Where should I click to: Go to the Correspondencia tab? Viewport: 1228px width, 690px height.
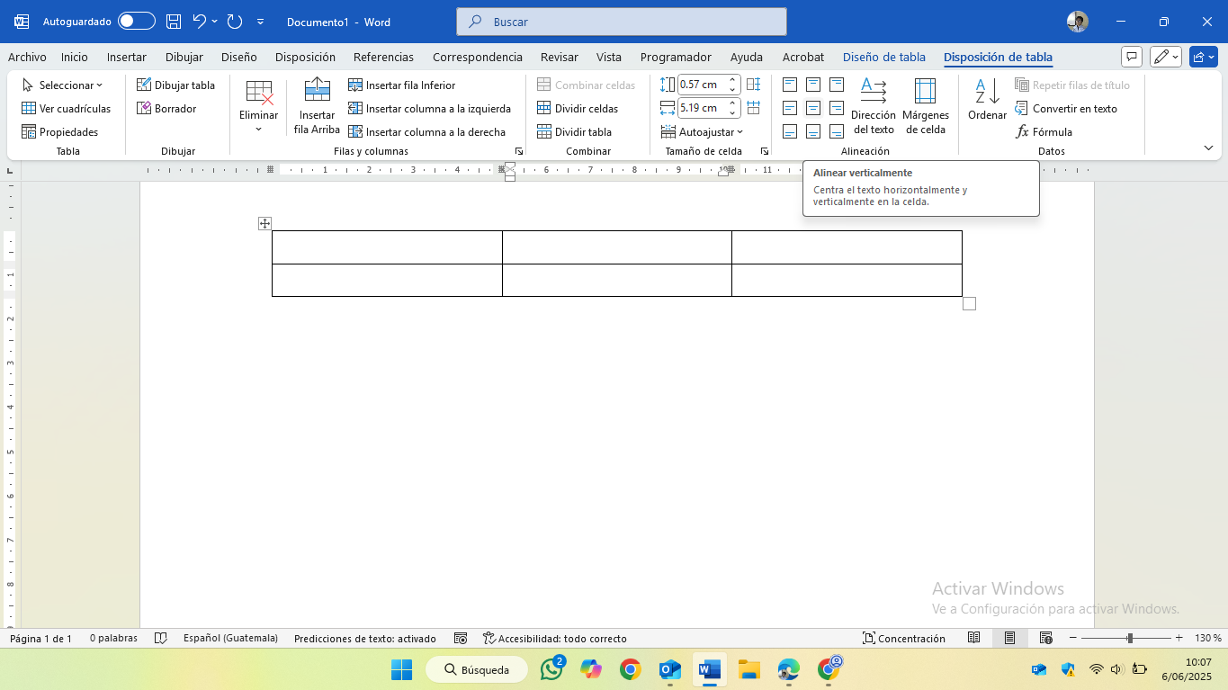click(478, 57)
